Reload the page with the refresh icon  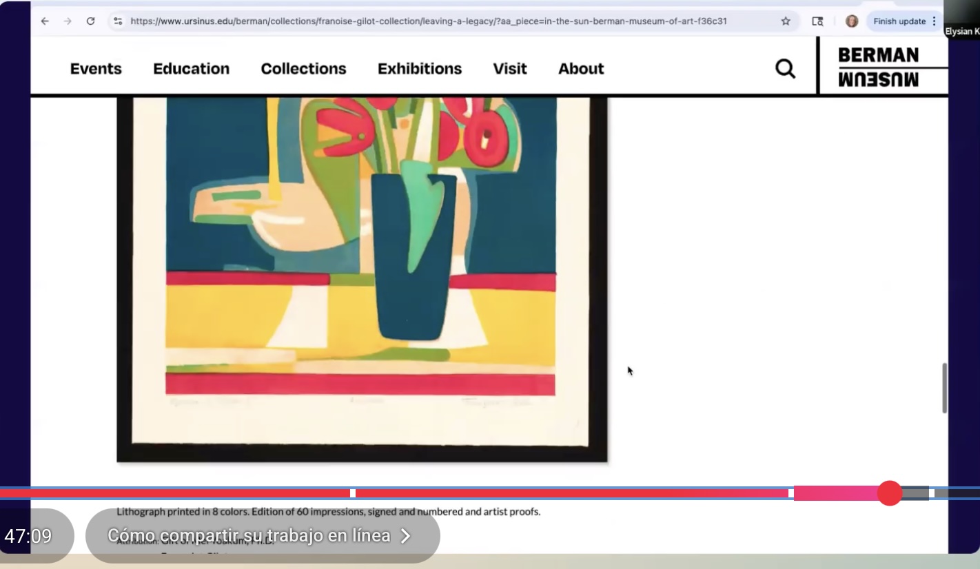pos(90,21)
